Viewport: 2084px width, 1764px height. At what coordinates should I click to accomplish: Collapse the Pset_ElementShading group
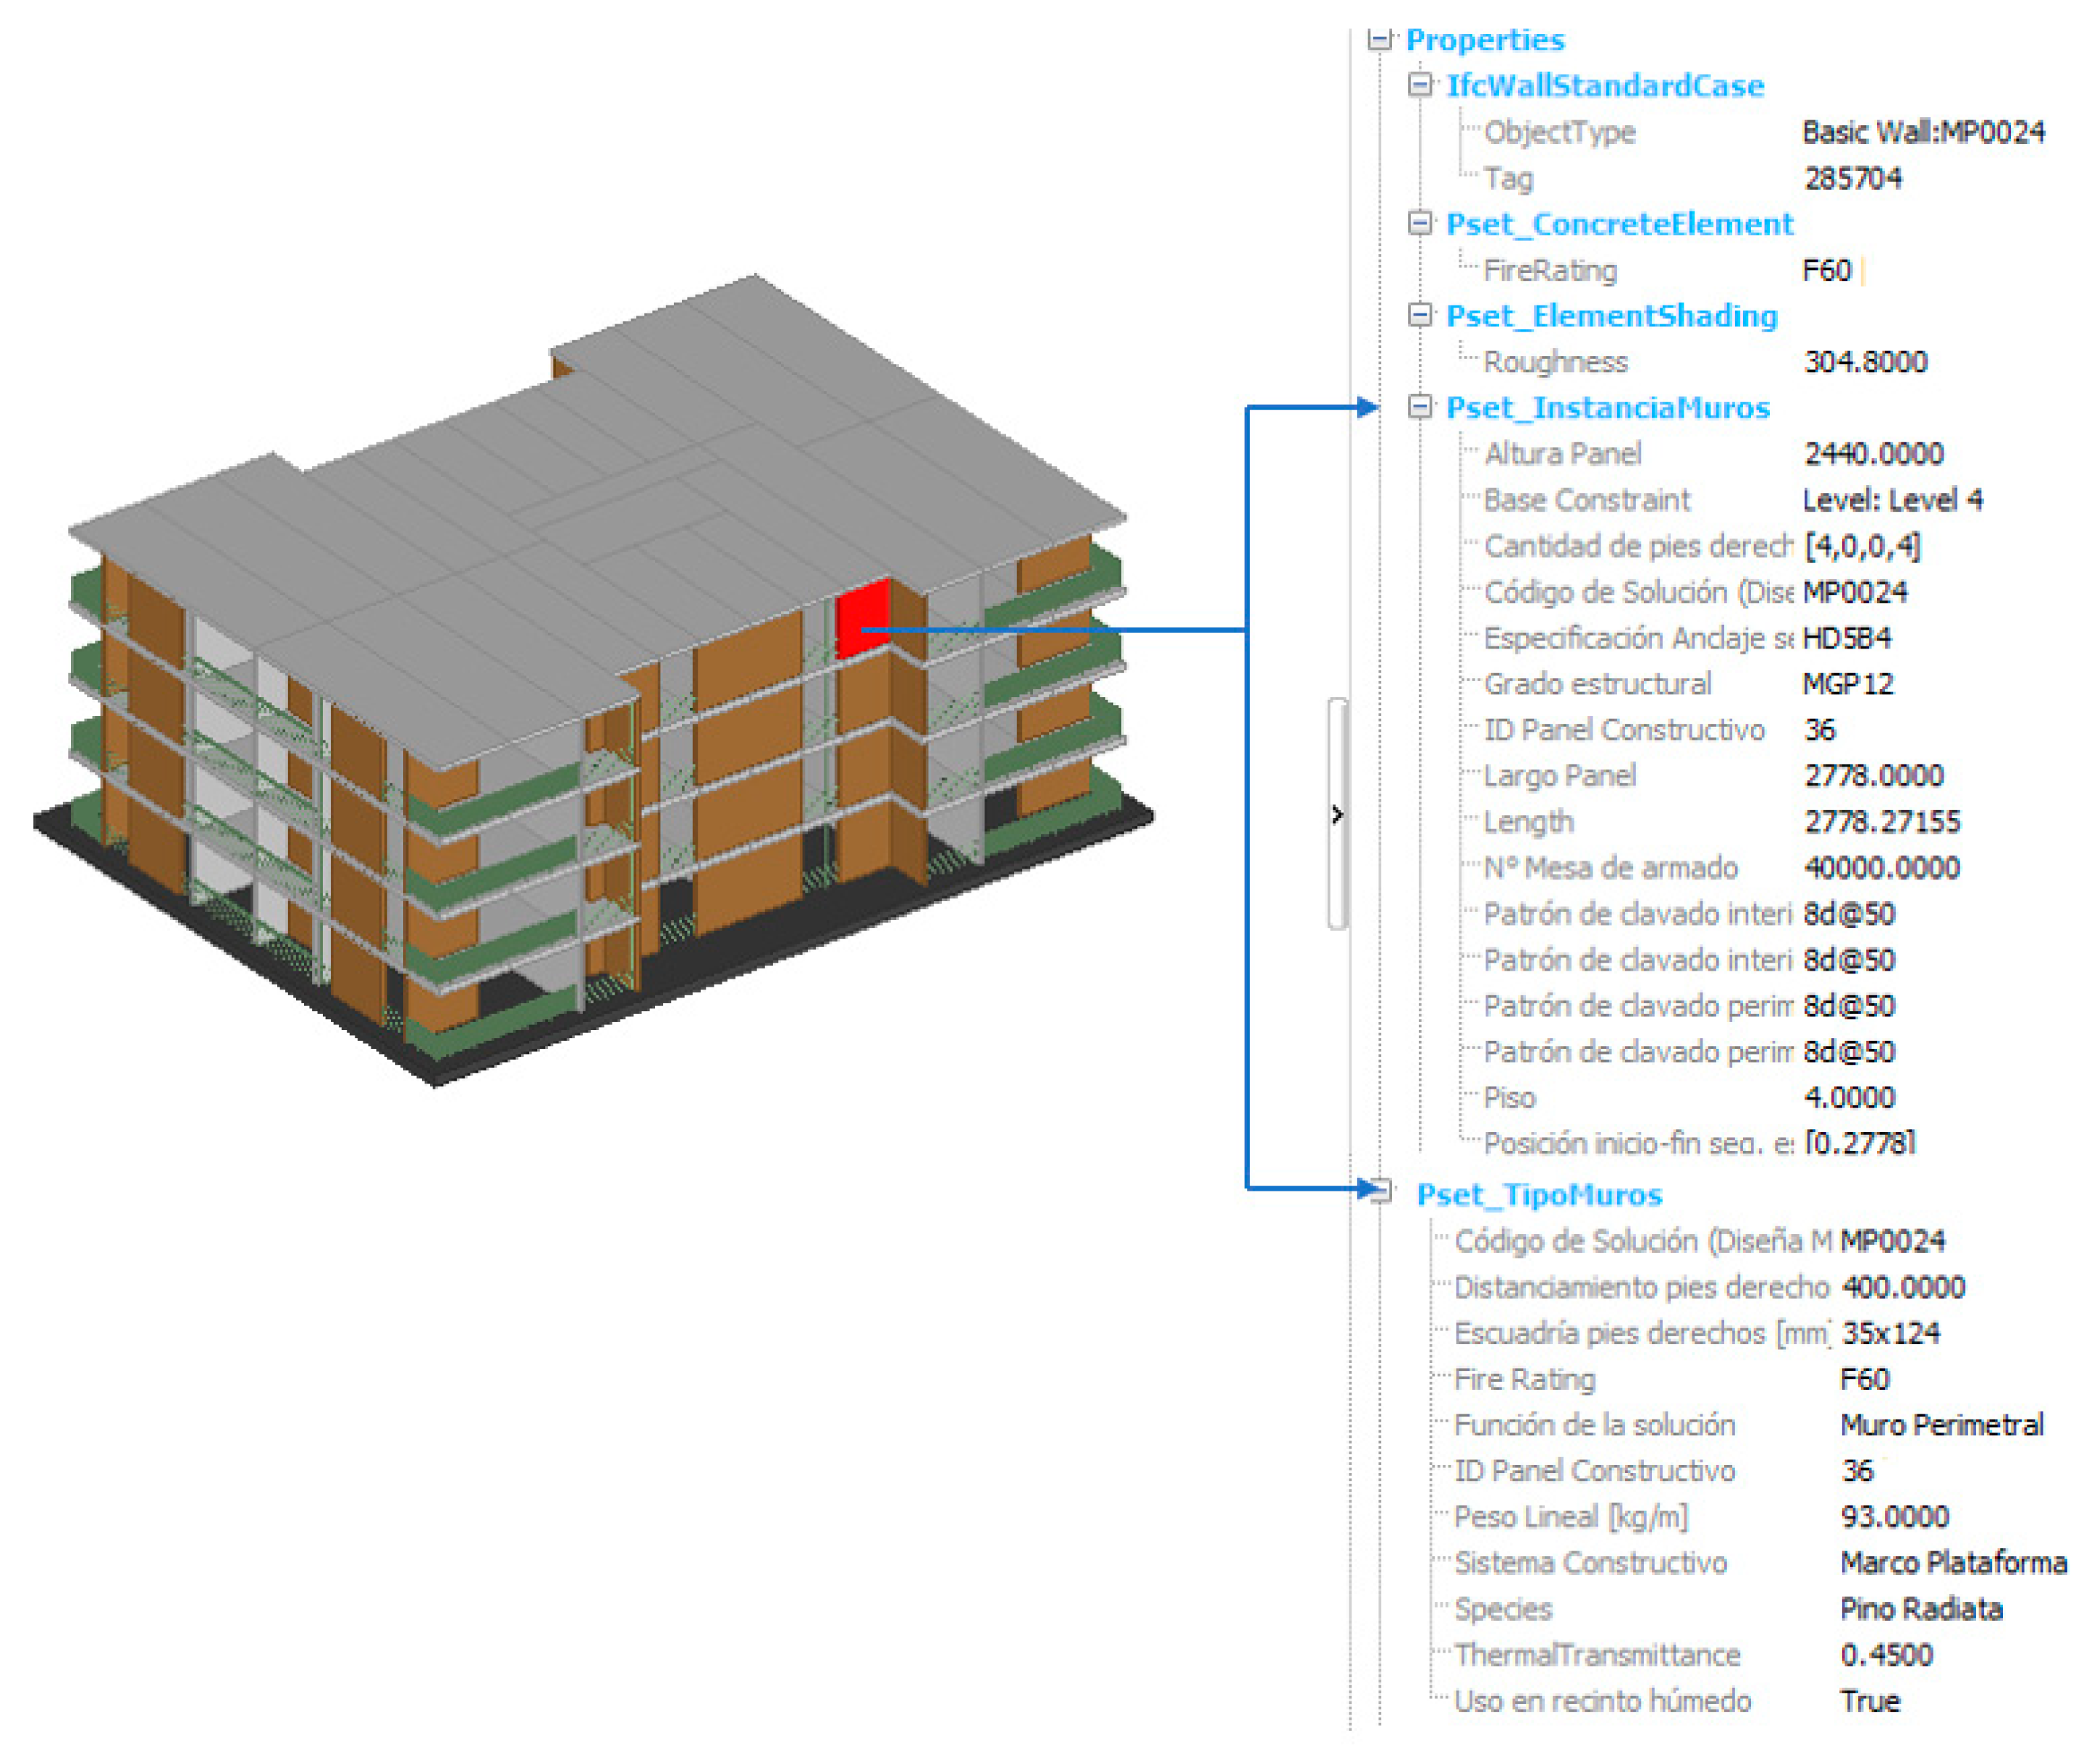coord(1419,315)
